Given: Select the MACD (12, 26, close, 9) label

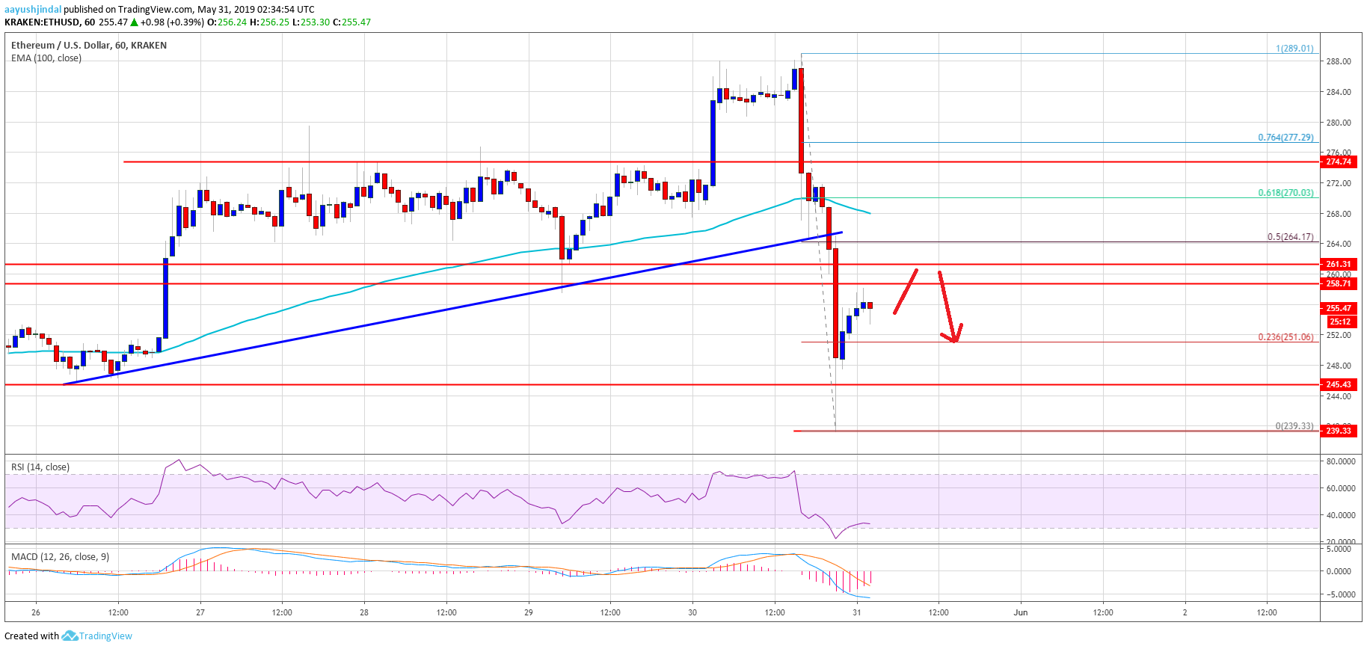Looking at the screenshot, I should [x=60, y=557].
